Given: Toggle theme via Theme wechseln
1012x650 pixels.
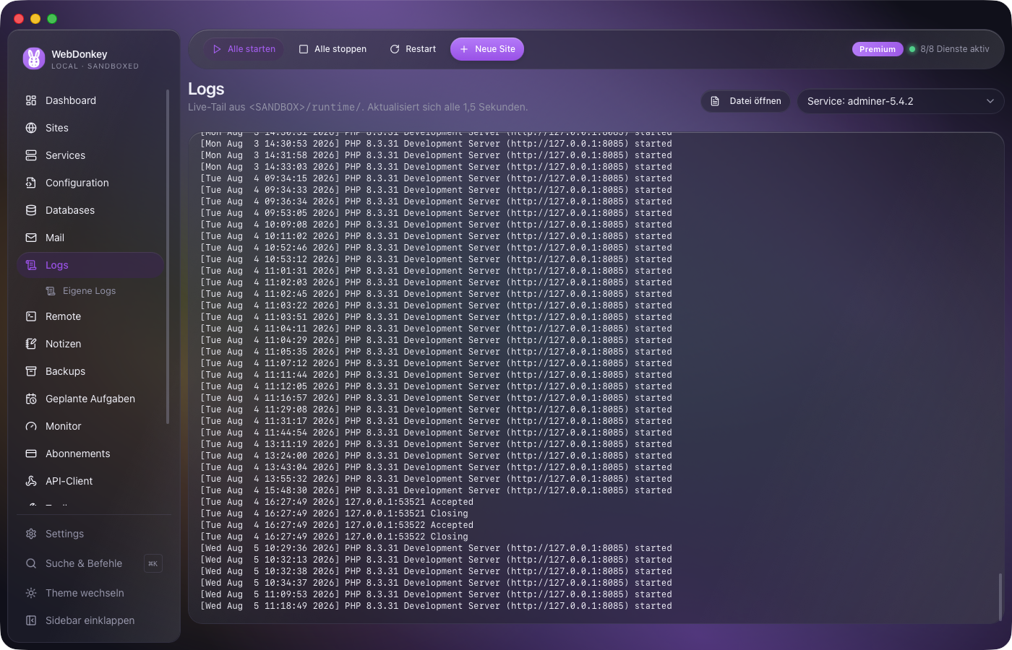Looking at the screenshot, I should pyautogui.click(x=91, y=593).
